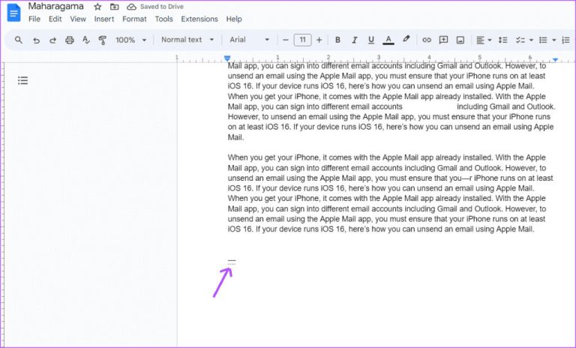Open the text color picker
This screenshot has width=576, height=348.
[x=388, y=40]
